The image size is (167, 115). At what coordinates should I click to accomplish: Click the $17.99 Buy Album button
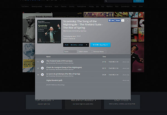coord(100,45)
